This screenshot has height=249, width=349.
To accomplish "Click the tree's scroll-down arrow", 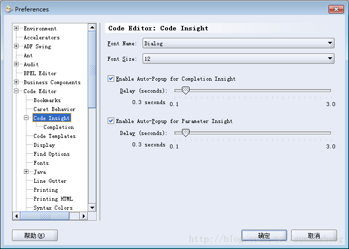I will coord(92,207).
